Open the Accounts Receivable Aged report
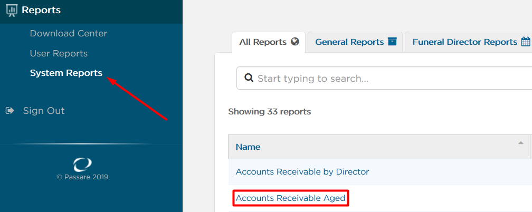The width and height of the screenshot is (532, 212). (x=290, y=198)
